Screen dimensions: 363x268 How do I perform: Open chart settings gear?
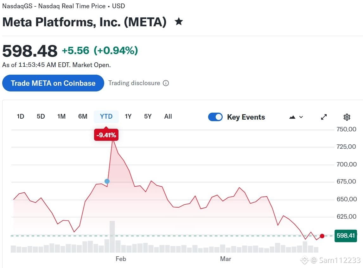click(347, 117)
